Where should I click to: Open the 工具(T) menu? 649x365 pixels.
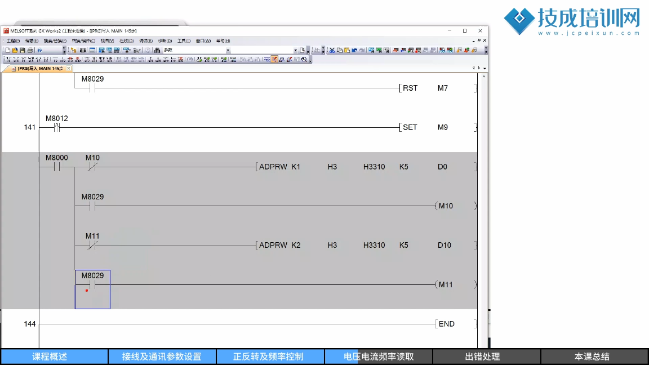coord(184,41)
